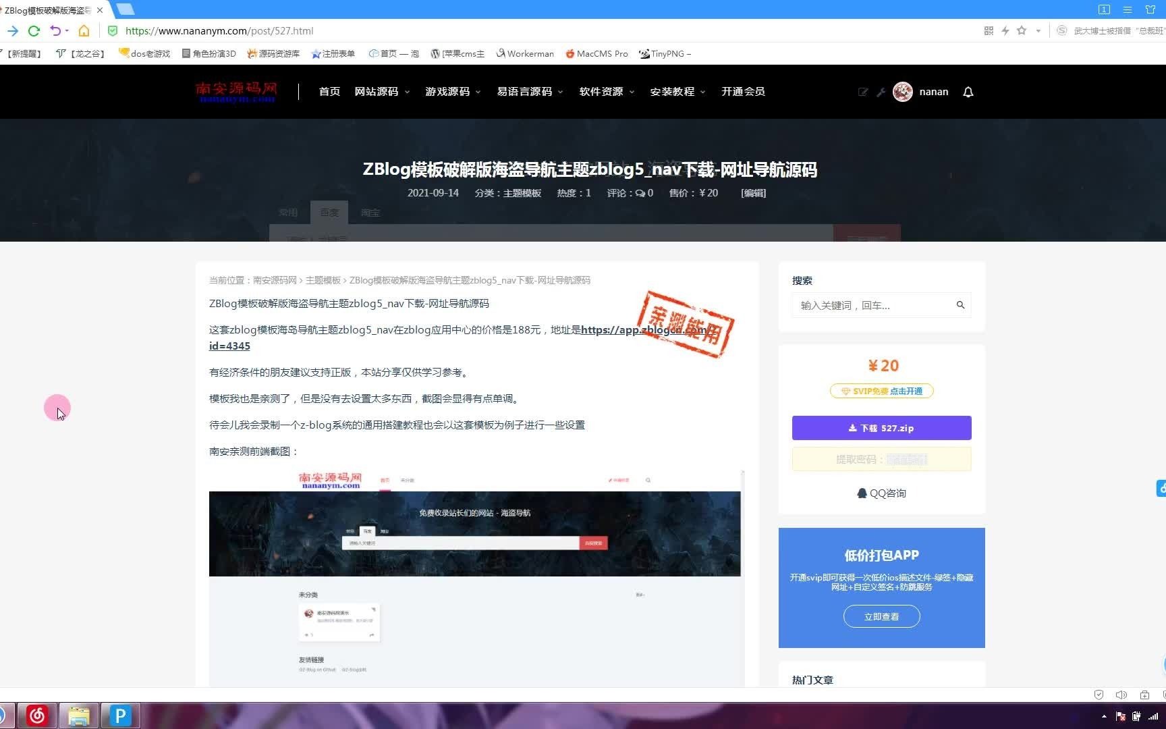Click QQ咨询 link
The image size is (1166, 729).
point(881,493)
